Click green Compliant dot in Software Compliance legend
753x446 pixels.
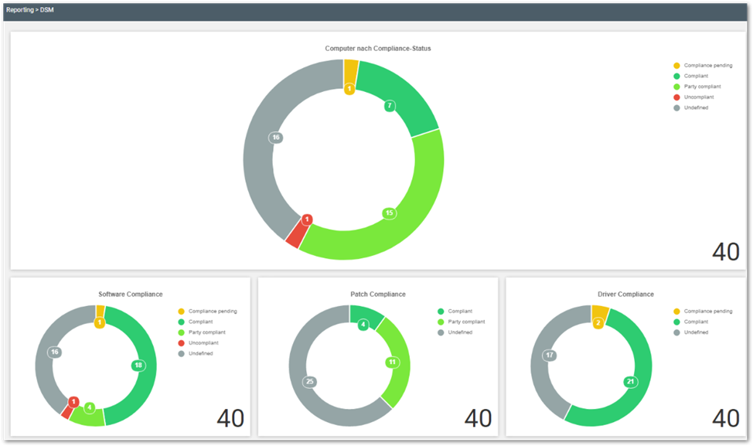(x=181, y=322)
